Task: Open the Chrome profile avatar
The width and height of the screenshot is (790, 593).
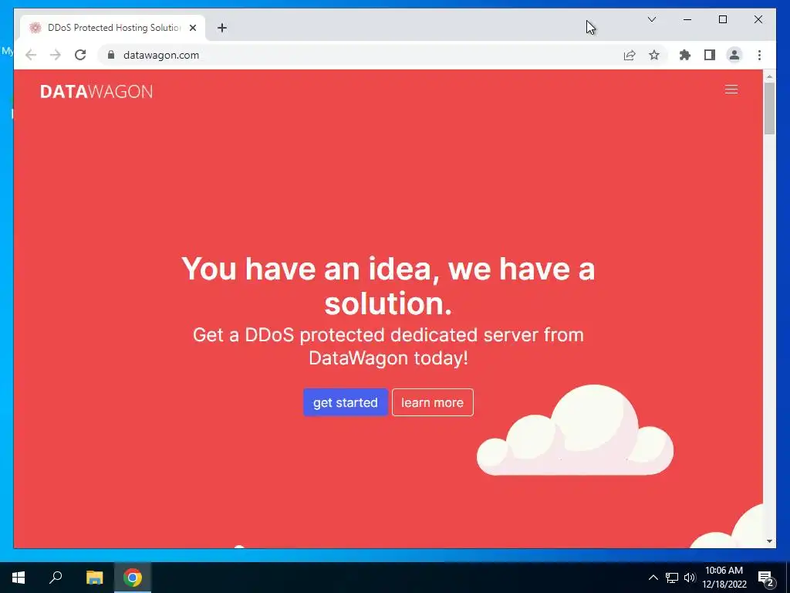Action: [x=734, y=55]
